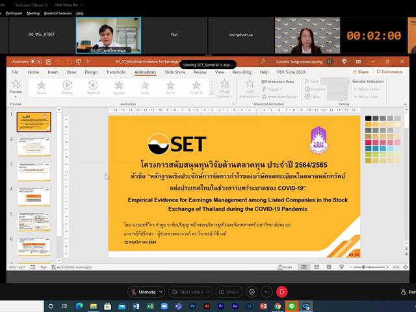Viewport: 416px width, 312px height.
Task: Switch to the Home ribbon tab
Action: point(33,72)
